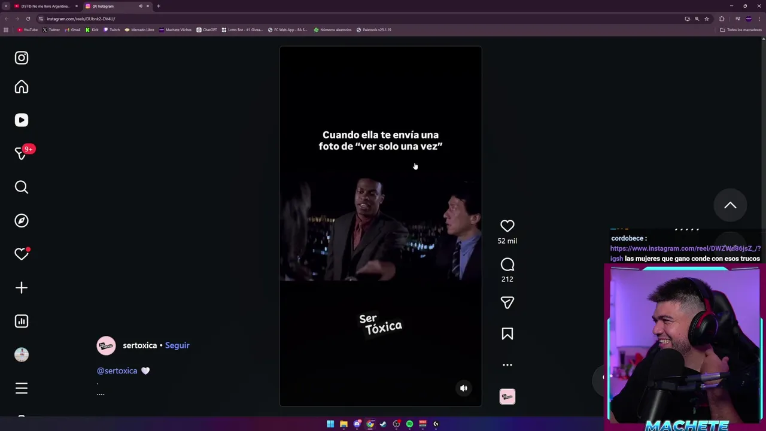This screenshot has width=766, height=431.
Task: Open Messages with the 9+ badge
Action: [x=22, y=153]
